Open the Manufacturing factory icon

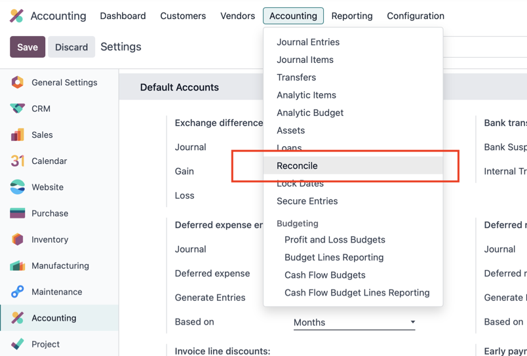pyautogui.click(x=18, y=266)
